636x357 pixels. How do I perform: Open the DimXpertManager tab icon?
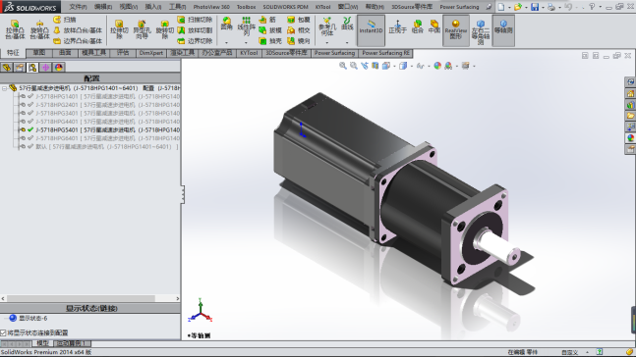pos(45,68)
